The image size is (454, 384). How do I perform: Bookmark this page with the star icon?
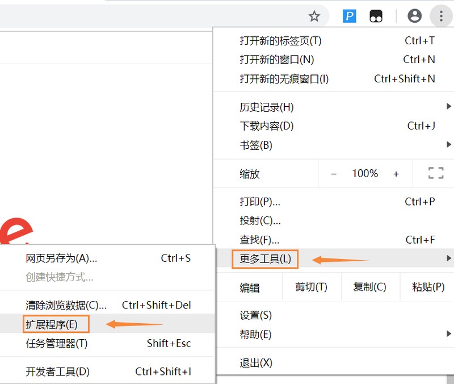coord(314,16)
